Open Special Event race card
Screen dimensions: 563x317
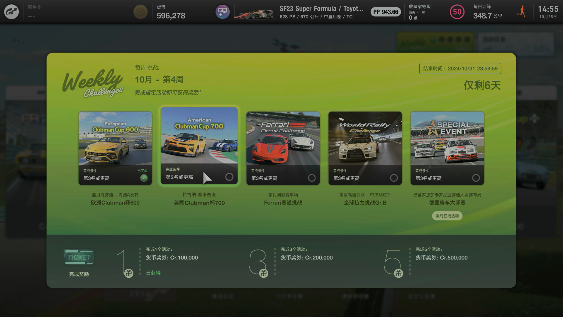(447, 148)
